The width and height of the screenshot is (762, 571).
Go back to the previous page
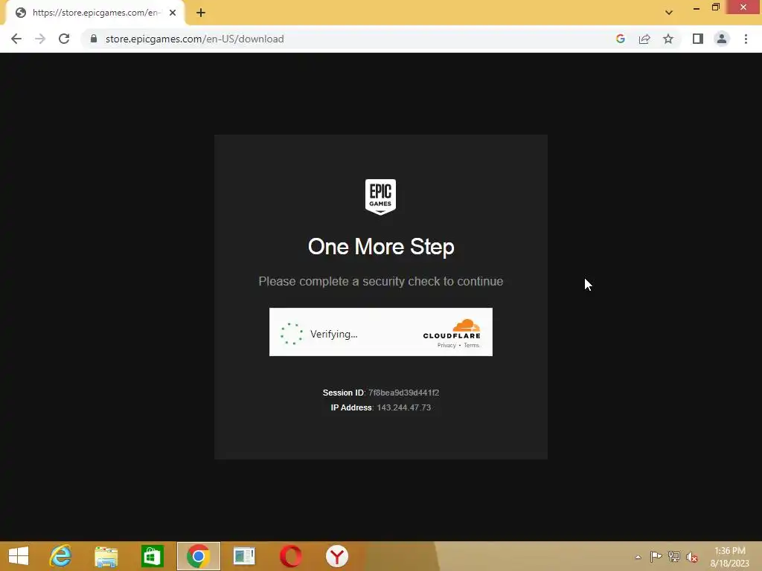tap(16, 39)
